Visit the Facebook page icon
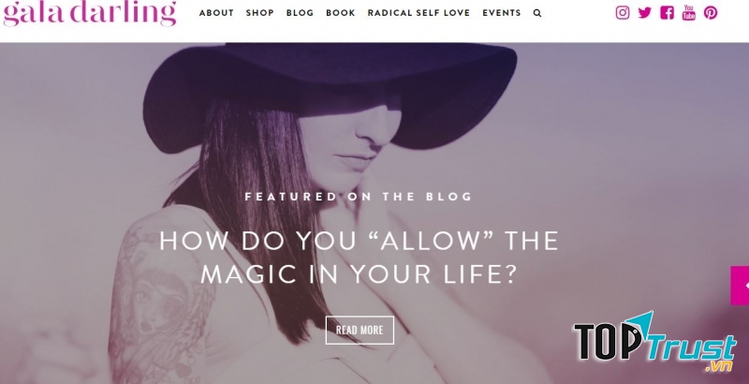The image size is (749, 384). [667, 12]
